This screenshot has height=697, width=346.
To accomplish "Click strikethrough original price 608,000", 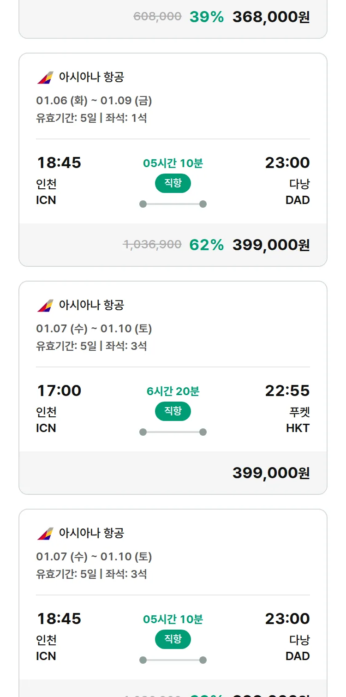I will tap(157, 17).
